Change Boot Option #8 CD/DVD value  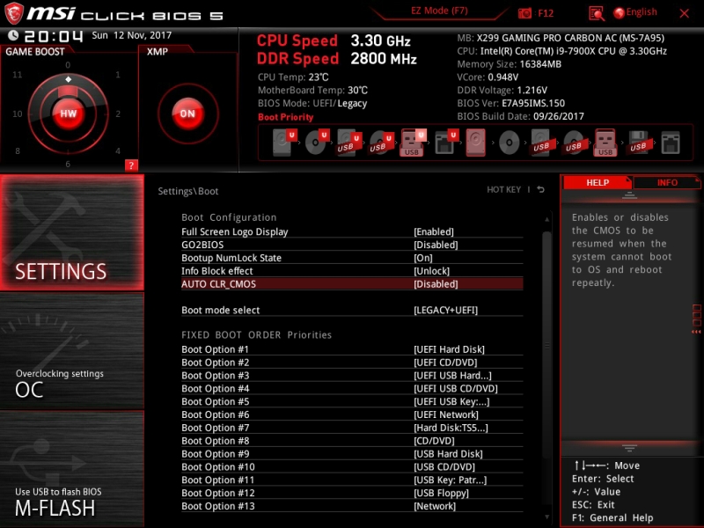(434, 441)
